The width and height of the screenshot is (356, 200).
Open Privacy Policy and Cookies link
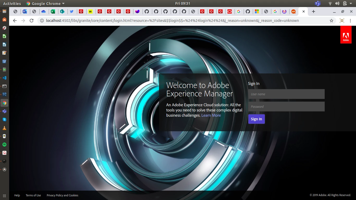tap(62, 195)
